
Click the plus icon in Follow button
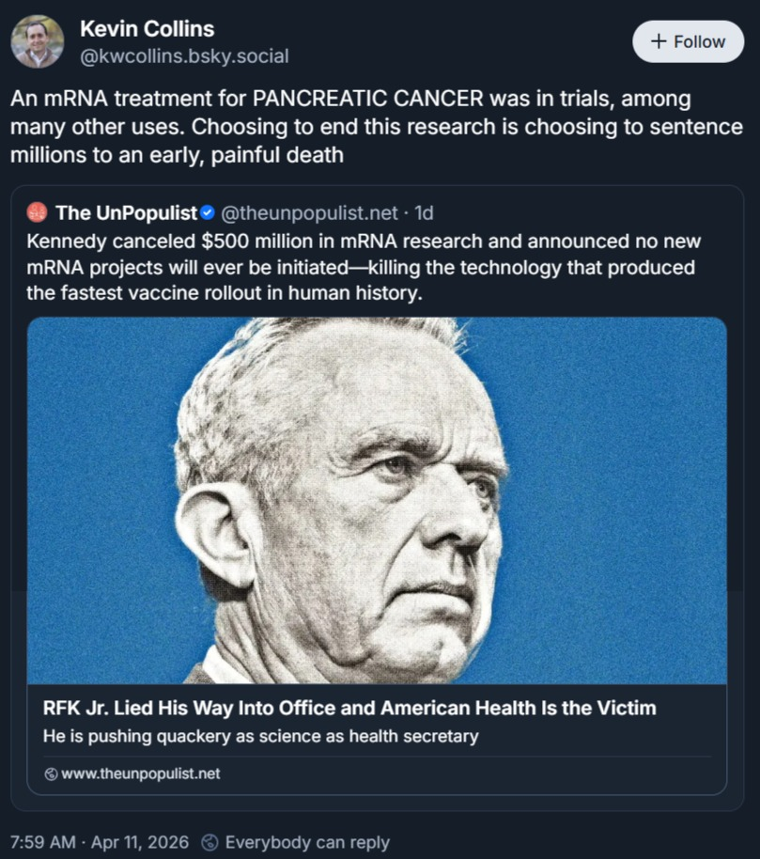point(659,41)
